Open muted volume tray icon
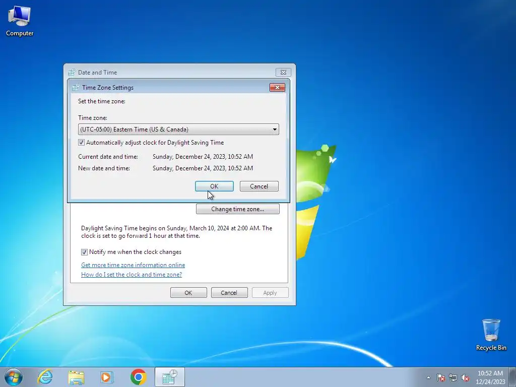This screenshot has height=387, width=516. [x=465, y=377]
